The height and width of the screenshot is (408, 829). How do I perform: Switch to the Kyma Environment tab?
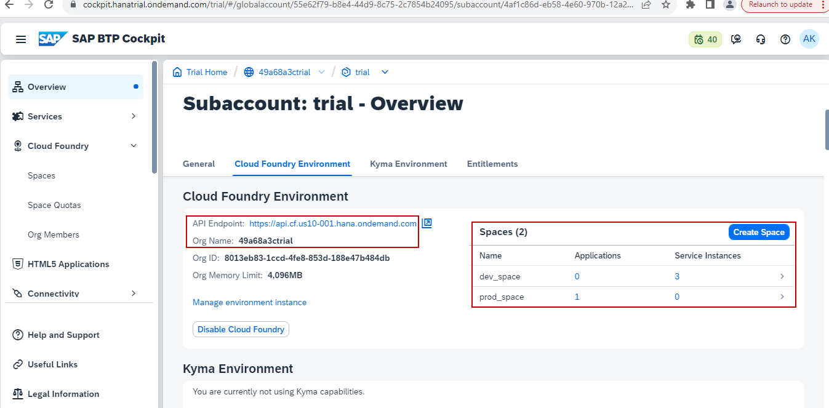coord(409,164)
